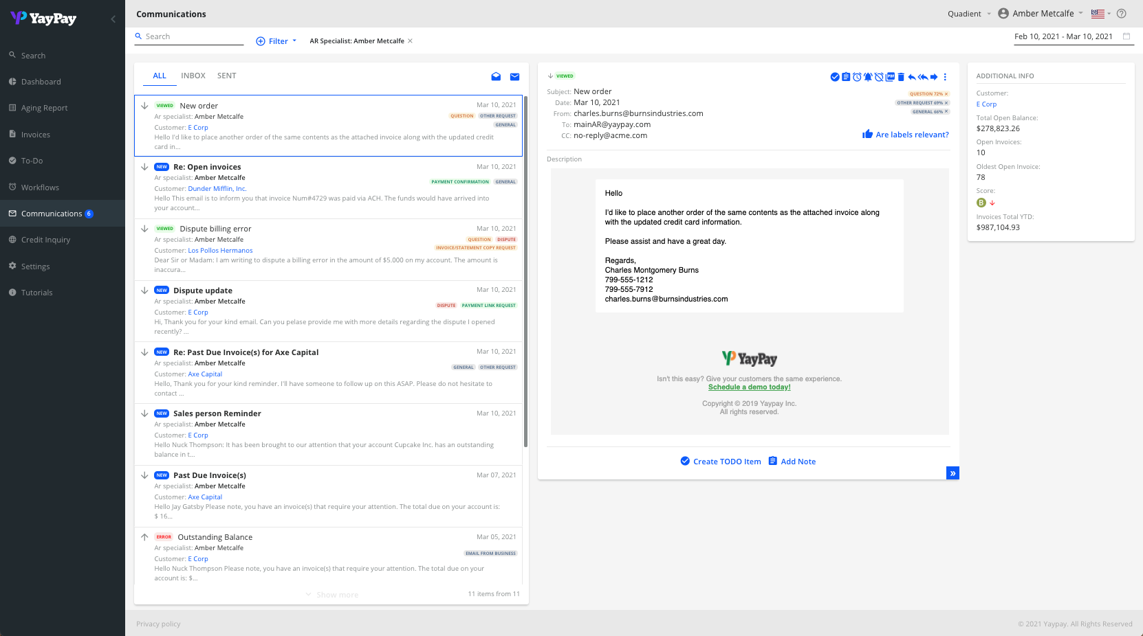
Task: Click the PDF export icon
Action: pyautogui.click(x=890, y=77)
